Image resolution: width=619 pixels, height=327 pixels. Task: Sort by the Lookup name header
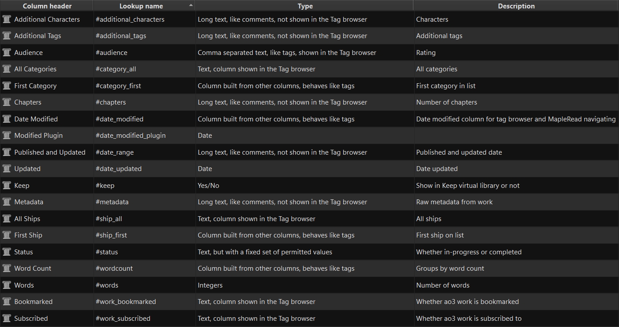coord(141,6)
